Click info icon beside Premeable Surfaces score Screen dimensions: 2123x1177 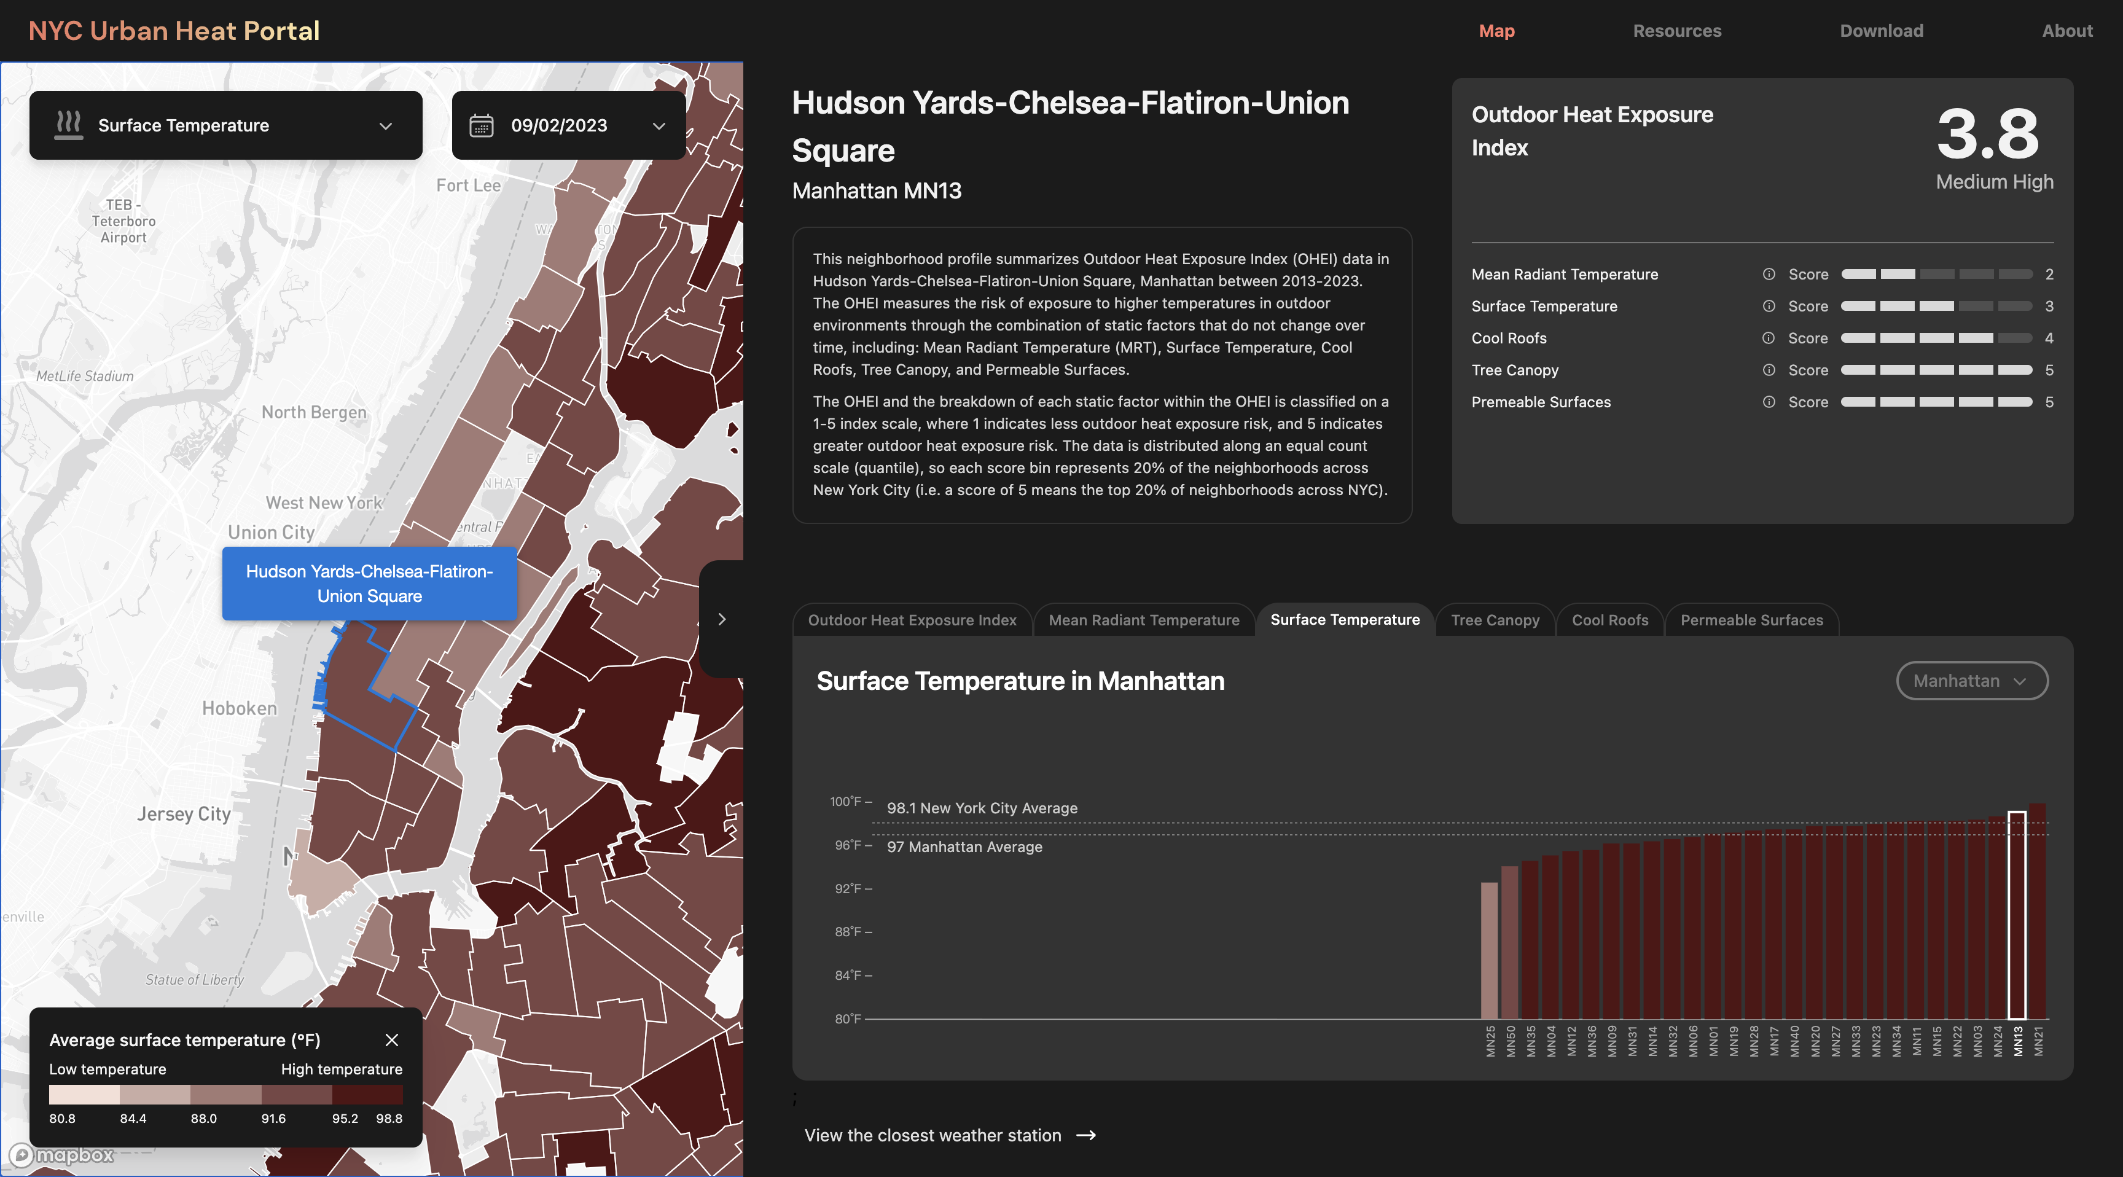[1769, 402]
